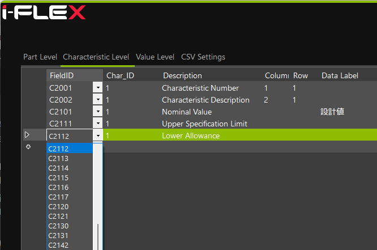Switch to the Part Level tab
Screen dimensions: 377x250
click(40, 57)
